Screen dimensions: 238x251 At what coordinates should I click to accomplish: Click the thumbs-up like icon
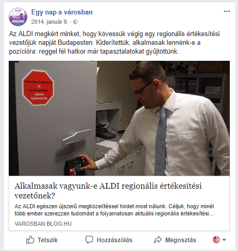pos(30,240)
